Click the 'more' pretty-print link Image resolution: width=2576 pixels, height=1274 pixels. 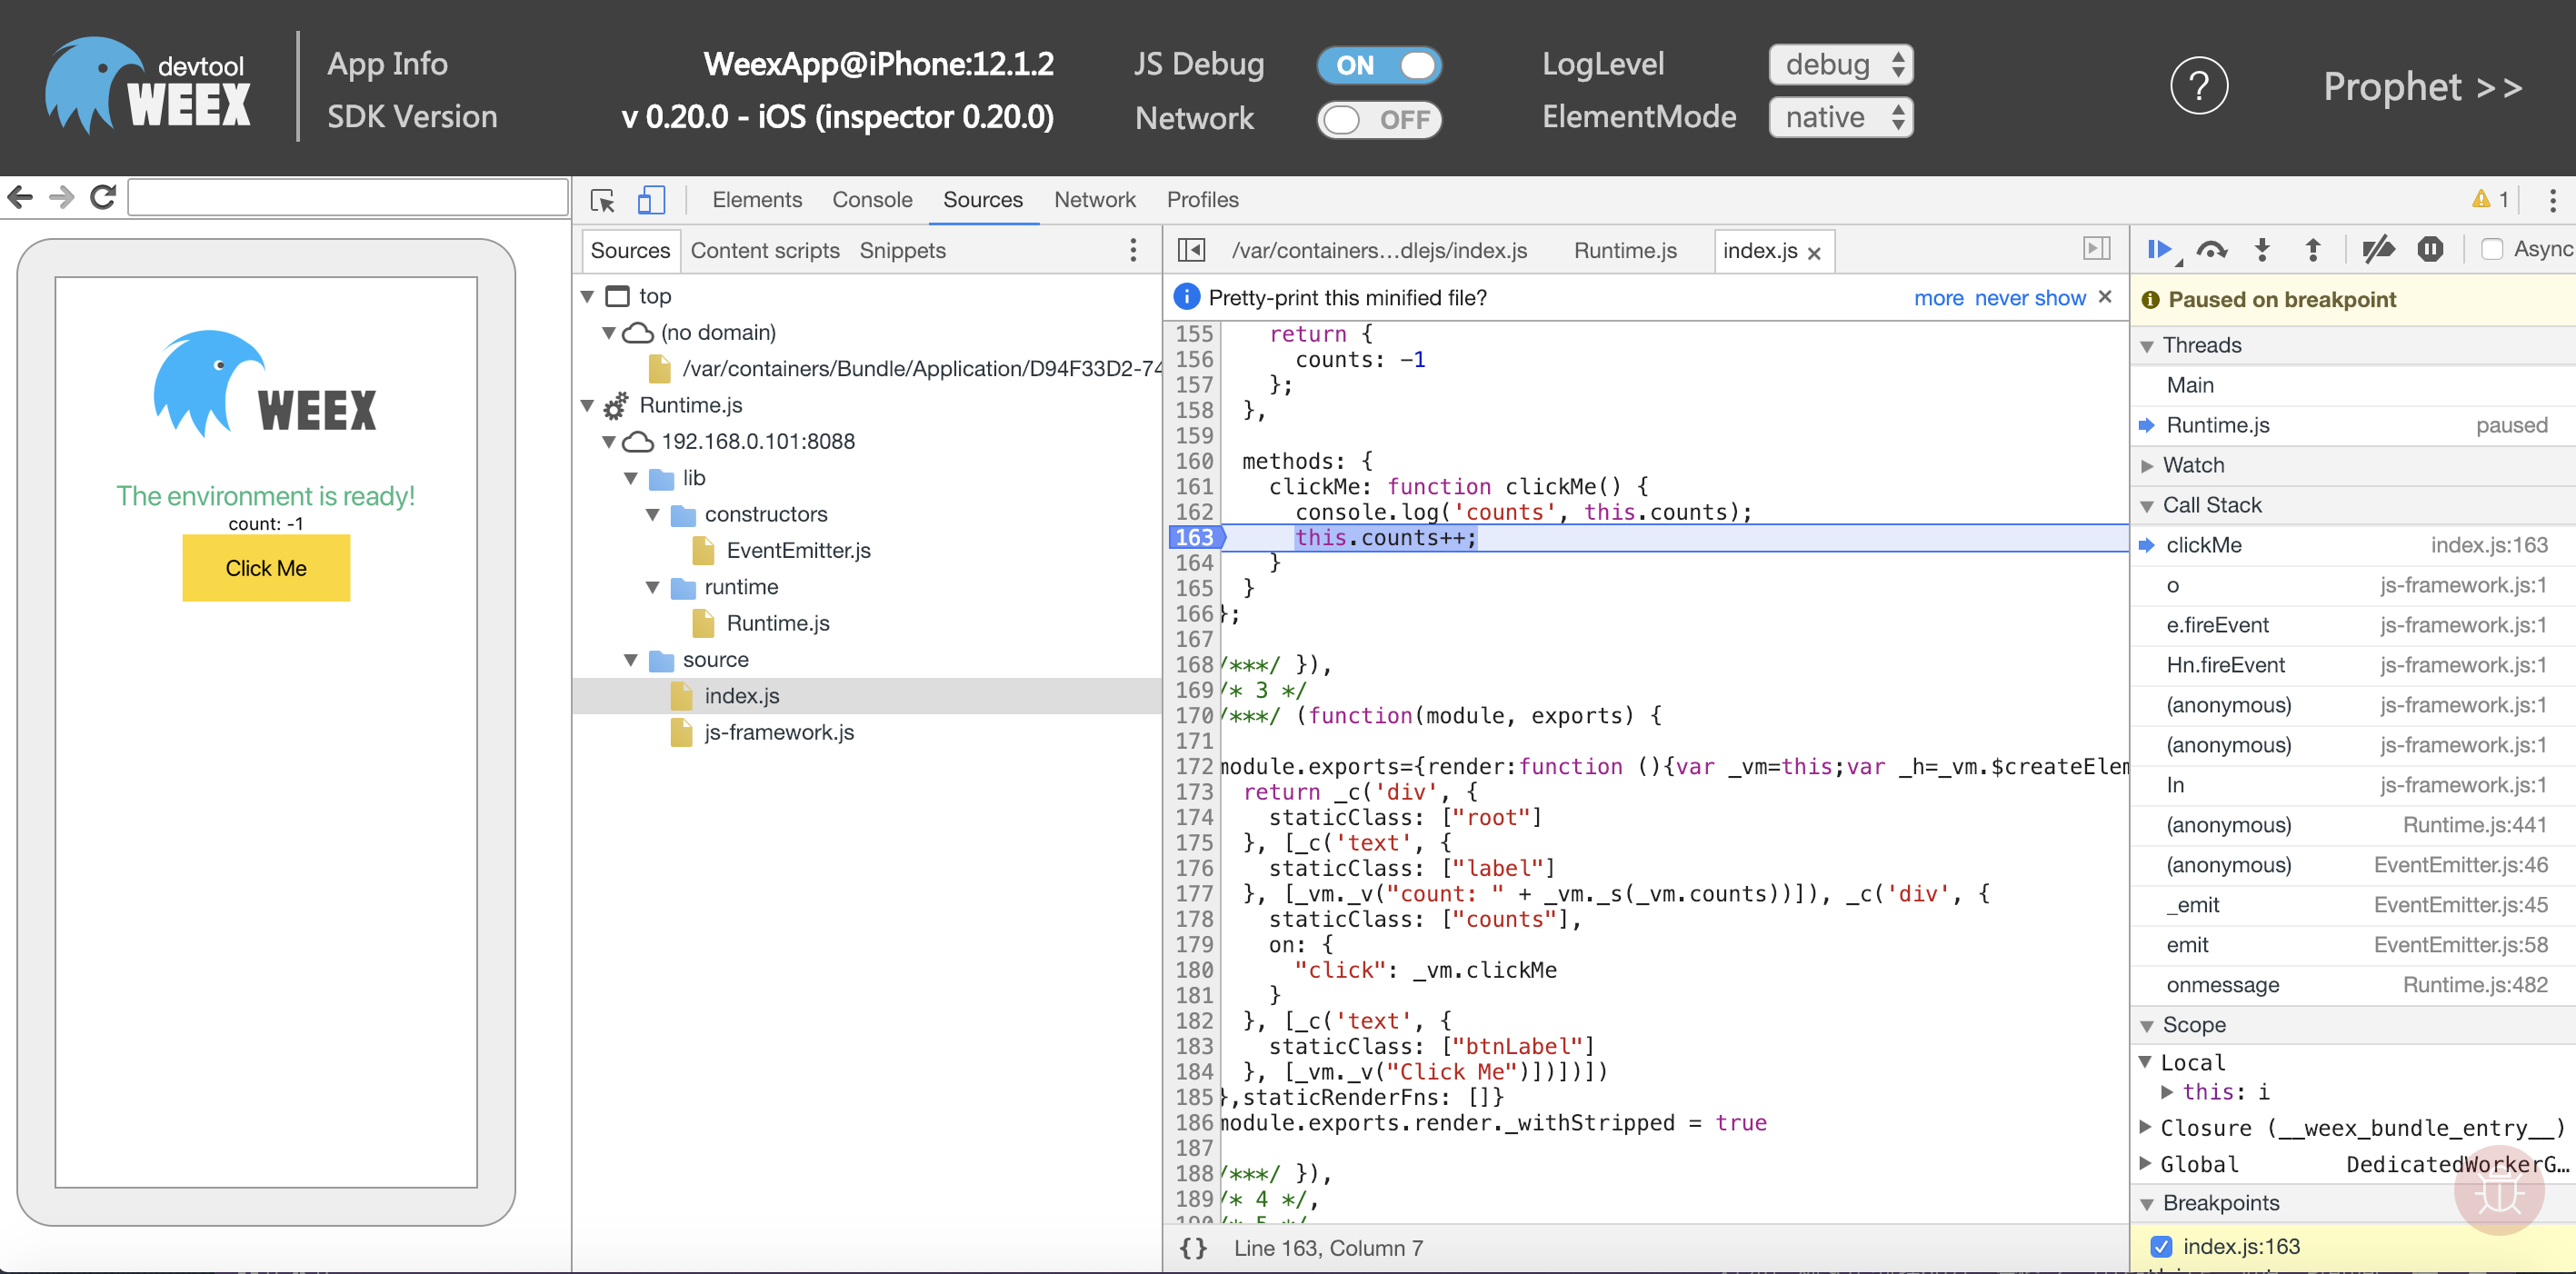pos(1938,298)
